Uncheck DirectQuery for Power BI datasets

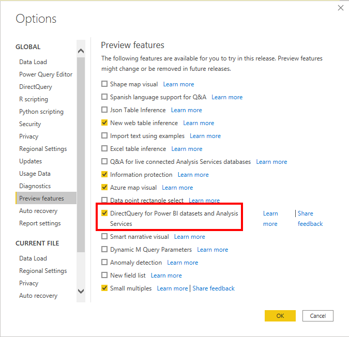pyautogui.click(x=104, y=213)
